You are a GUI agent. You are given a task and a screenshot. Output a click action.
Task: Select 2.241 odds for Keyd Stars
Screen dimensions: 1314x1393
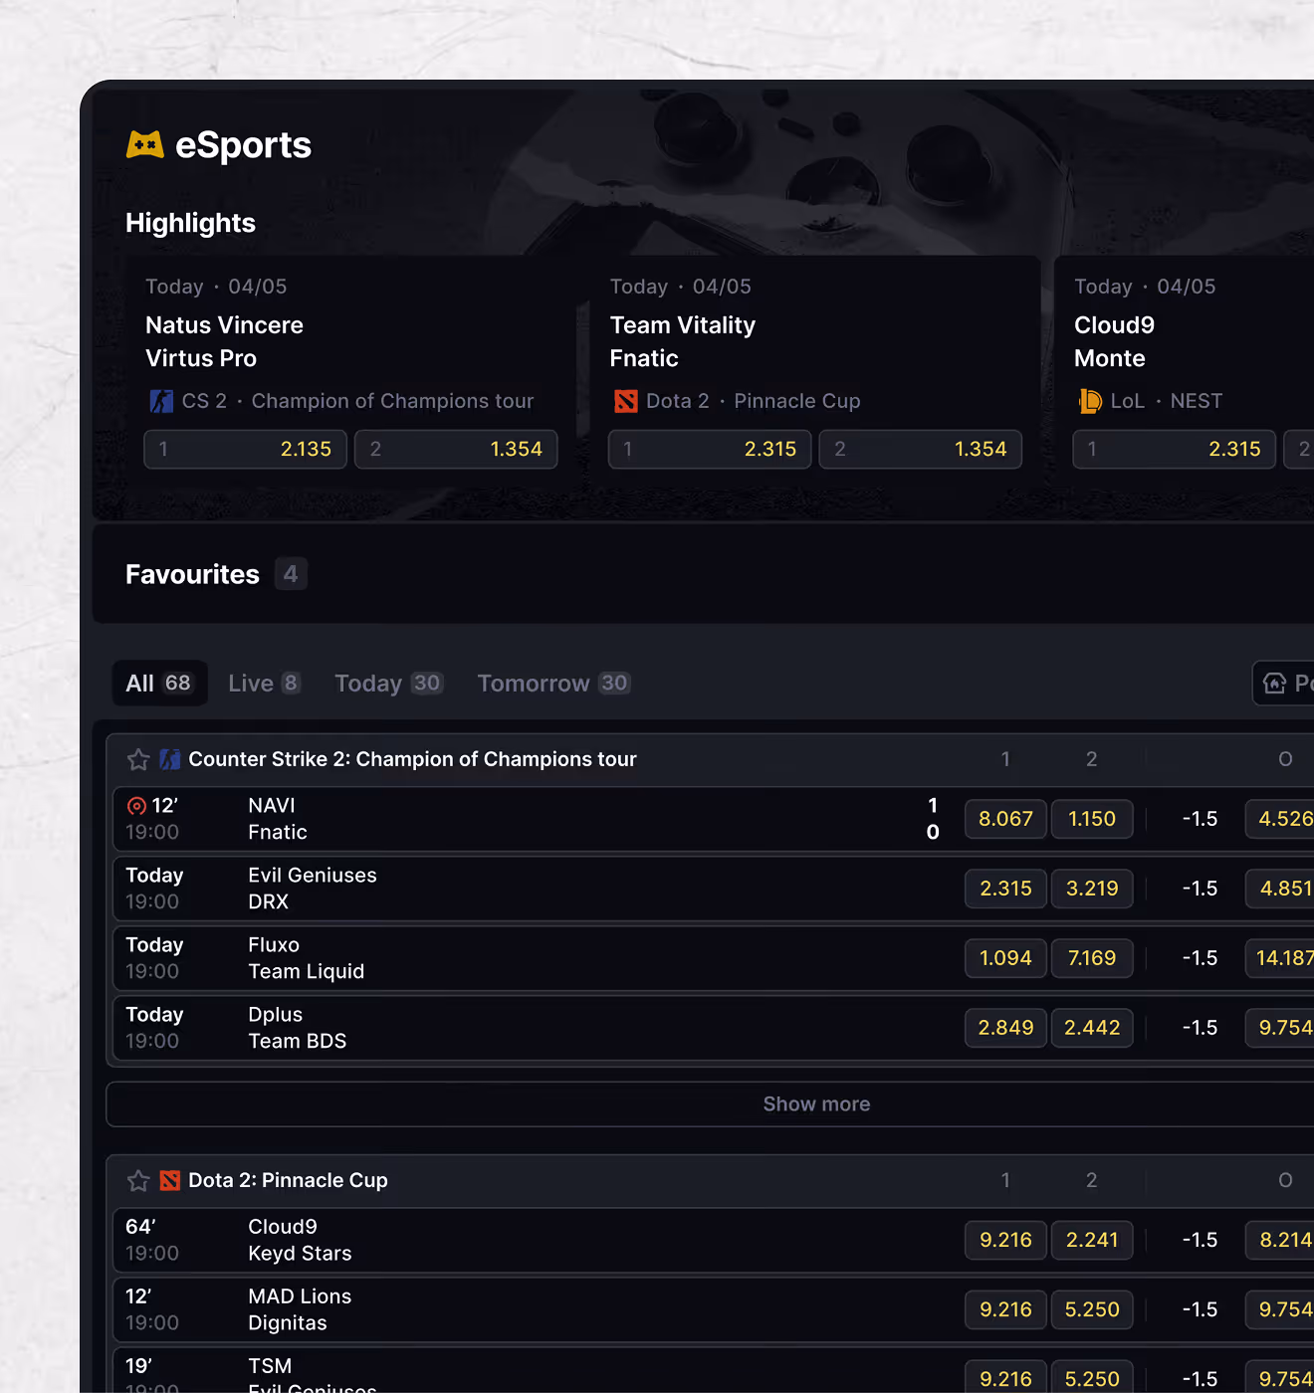click(x=1092, y=1240)
